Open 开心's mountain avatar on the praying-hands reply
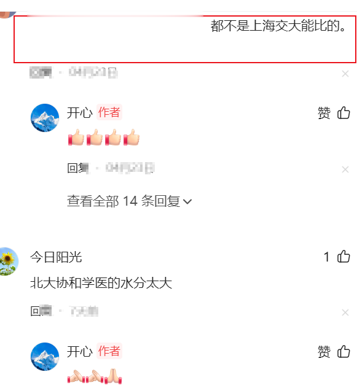Image resolution: width=357 pixels, height=388 pixels. tap(45, 357)
